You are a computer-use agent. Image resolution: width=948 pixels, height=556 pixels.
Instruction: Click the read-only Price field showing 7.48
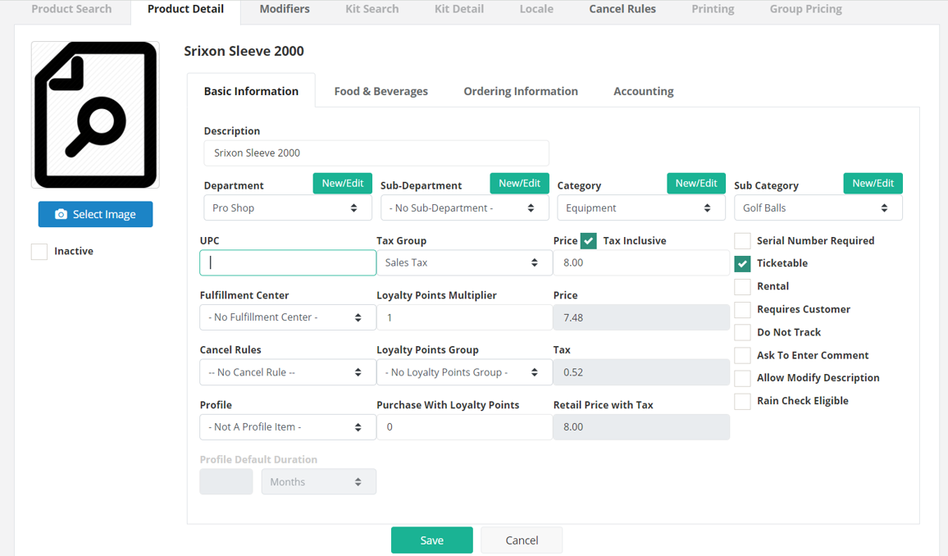coord(640,317)
